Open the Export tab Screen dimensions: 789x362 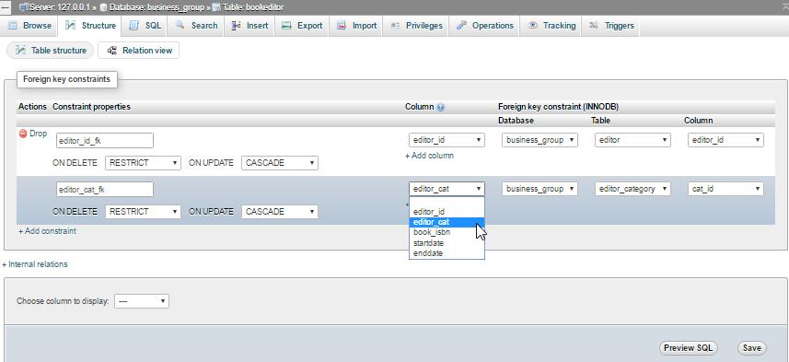pyautogui.click(x=302, y=26)
